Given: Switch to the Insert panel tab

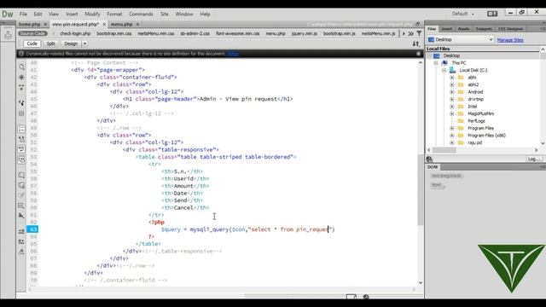Looking at the screenshot, I should pos(447,29).
